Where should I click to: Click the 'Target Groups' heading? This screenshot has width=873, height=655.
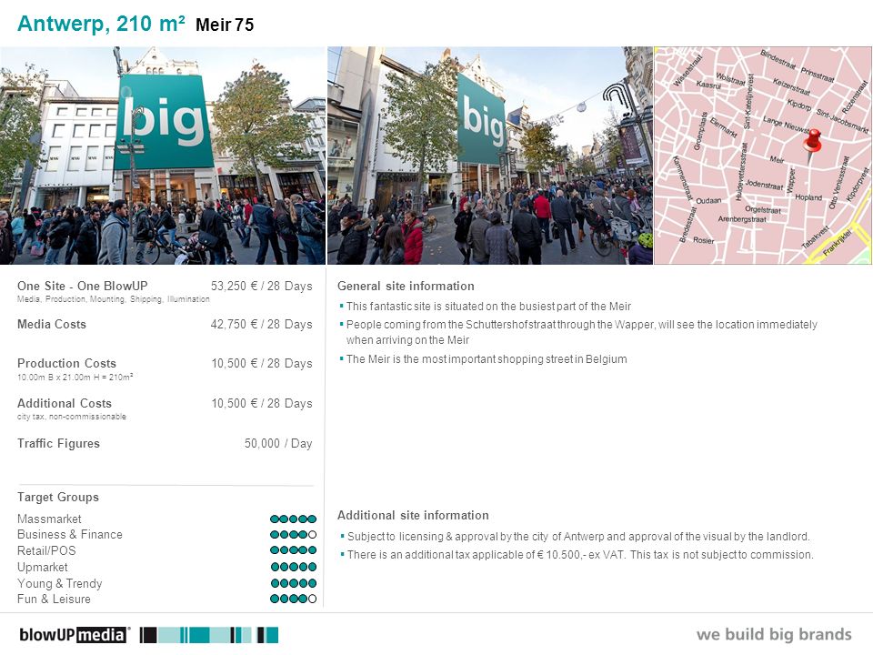pyautogui.click(x=58, y=497)
